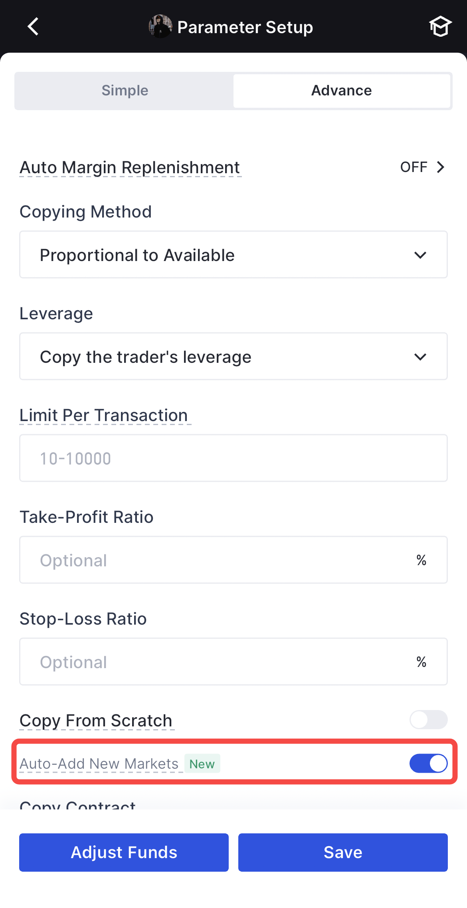Switch to the Simple tab

(x=125, y=91)
